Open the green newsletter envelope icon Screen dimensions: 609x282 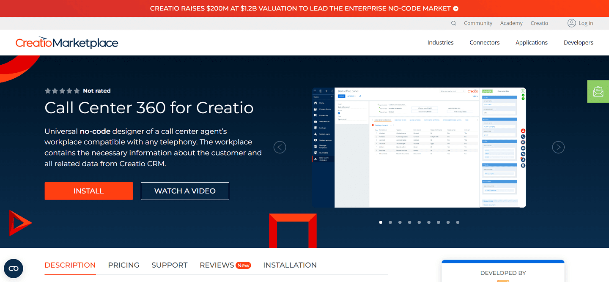[x=598, y=91]
